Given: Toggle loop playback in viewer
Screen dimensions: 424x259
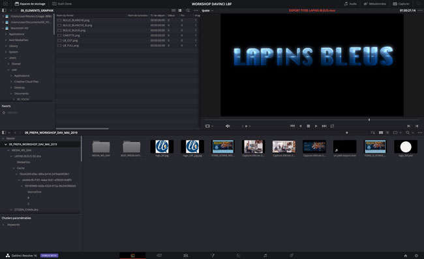Looking at the screenshot, I should pyautogui.click(x=332, y=126).
